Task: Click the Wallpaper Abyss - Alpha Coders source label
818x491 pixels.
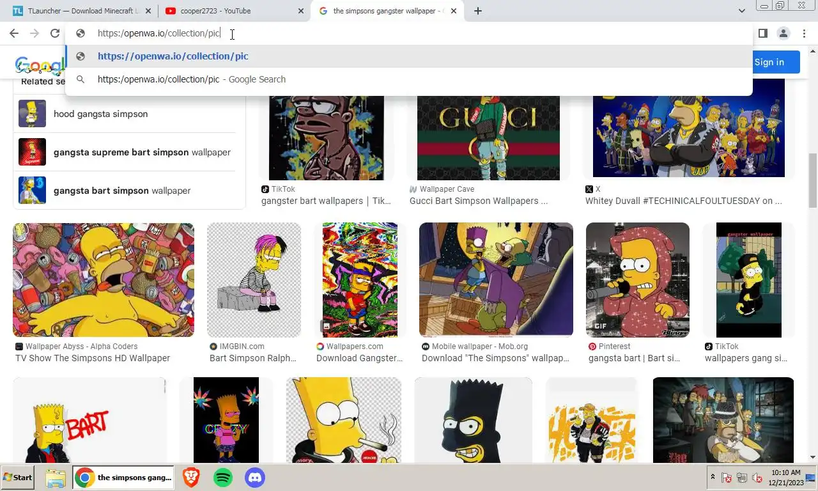Action: (x=81, y=347)
